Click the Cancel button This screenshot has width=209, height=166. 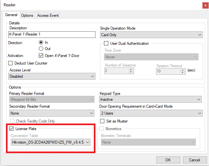pyautogui.click(x=195, y=160)
